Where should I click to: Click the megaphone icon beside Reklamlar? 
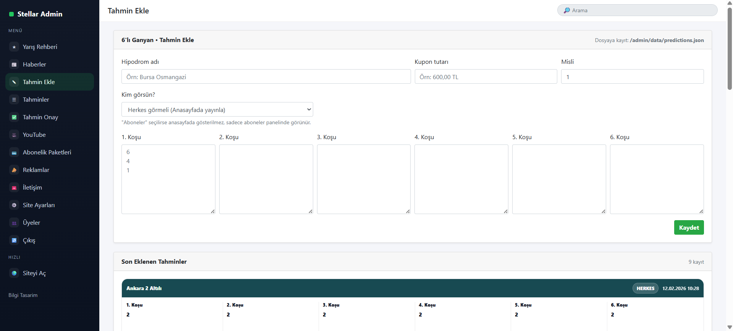(x=14, y=170)
